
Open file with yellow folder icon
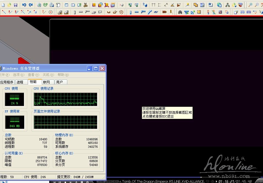9,5
